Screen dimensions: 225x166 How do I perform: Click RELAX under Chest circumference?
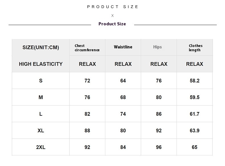pyautogui.click(x=87, y=64)
